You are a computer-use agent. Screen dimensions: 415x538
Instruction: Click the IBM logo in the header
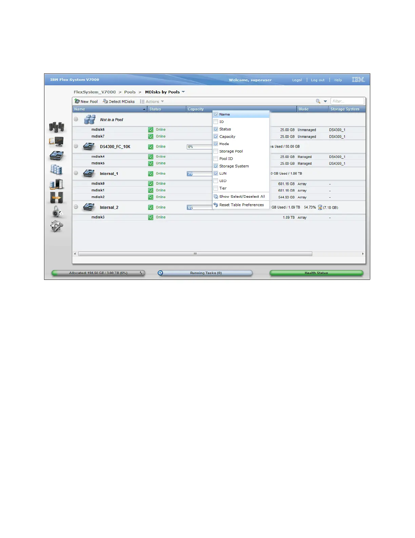[358, 80]
